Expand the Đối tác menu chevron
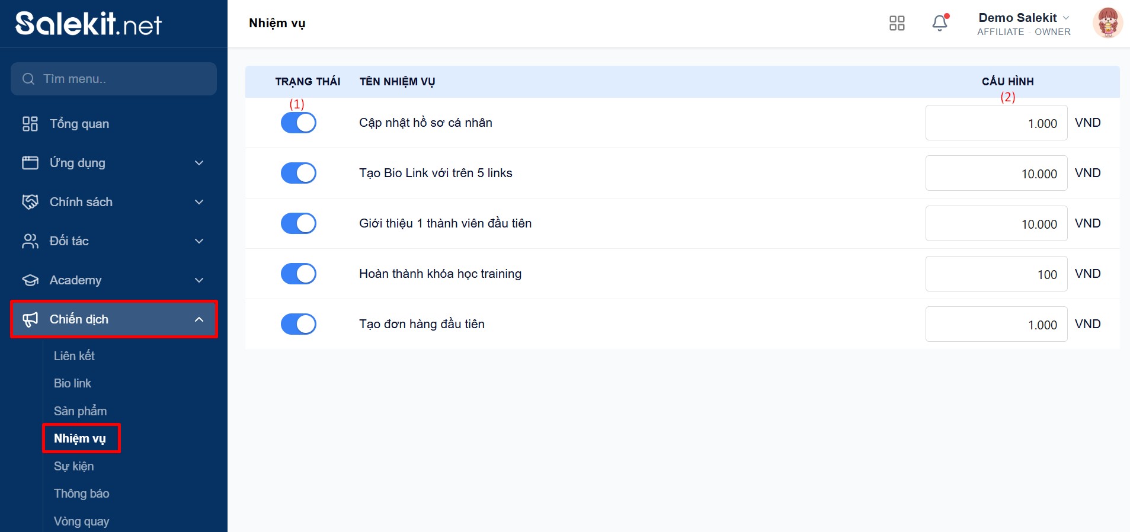Screen dimensions: 1130x532 tap(199, 241)
